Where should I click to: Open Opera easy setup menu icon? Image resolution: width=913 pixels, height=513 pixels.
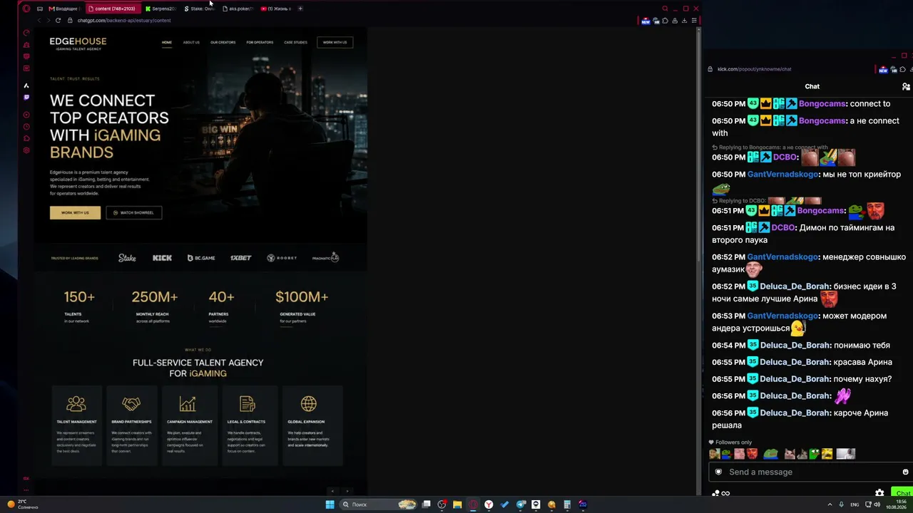point(694,21)
